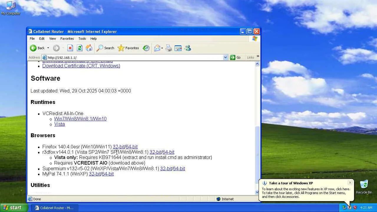Screen dimensions: 377x212
Task: Click the Internet Explorer icon in the title bar
Action: coord(30,32)
